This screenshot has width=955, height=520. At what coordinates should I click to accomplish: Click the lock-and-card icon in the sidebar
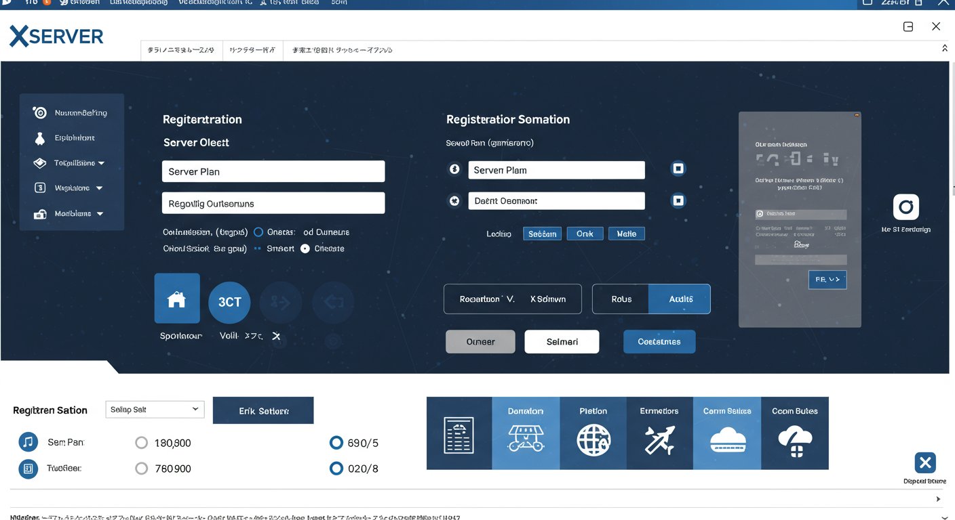coord(40,214)
